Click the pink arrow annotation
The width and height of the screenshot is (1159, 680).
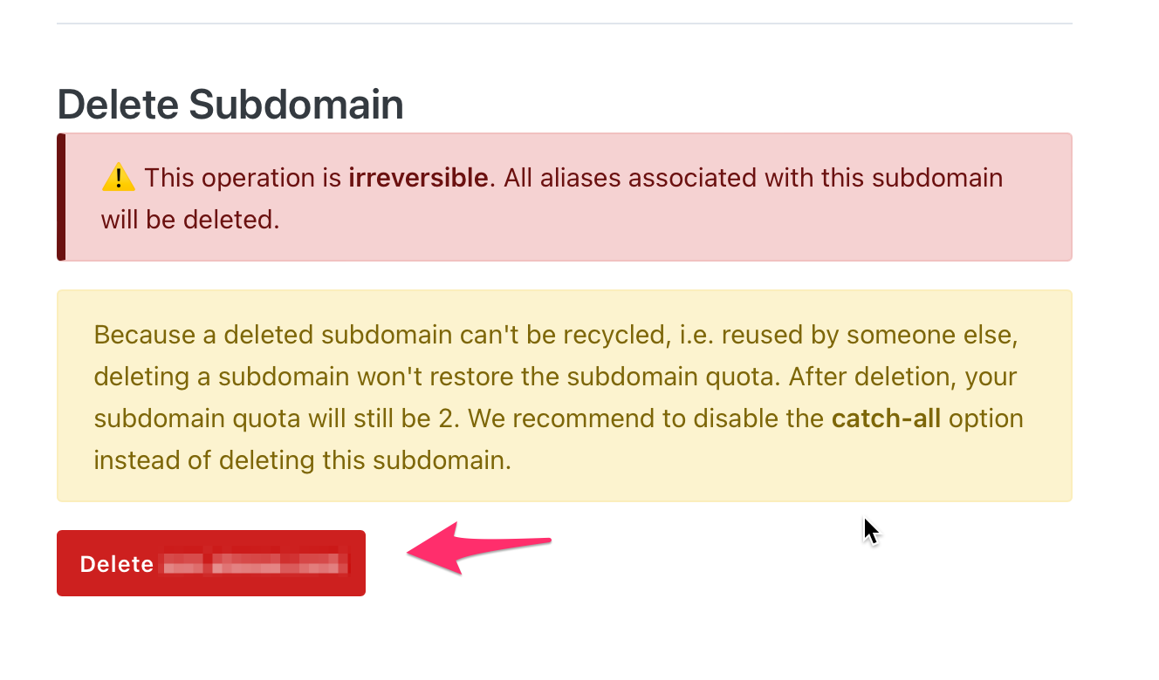[479, 548]
